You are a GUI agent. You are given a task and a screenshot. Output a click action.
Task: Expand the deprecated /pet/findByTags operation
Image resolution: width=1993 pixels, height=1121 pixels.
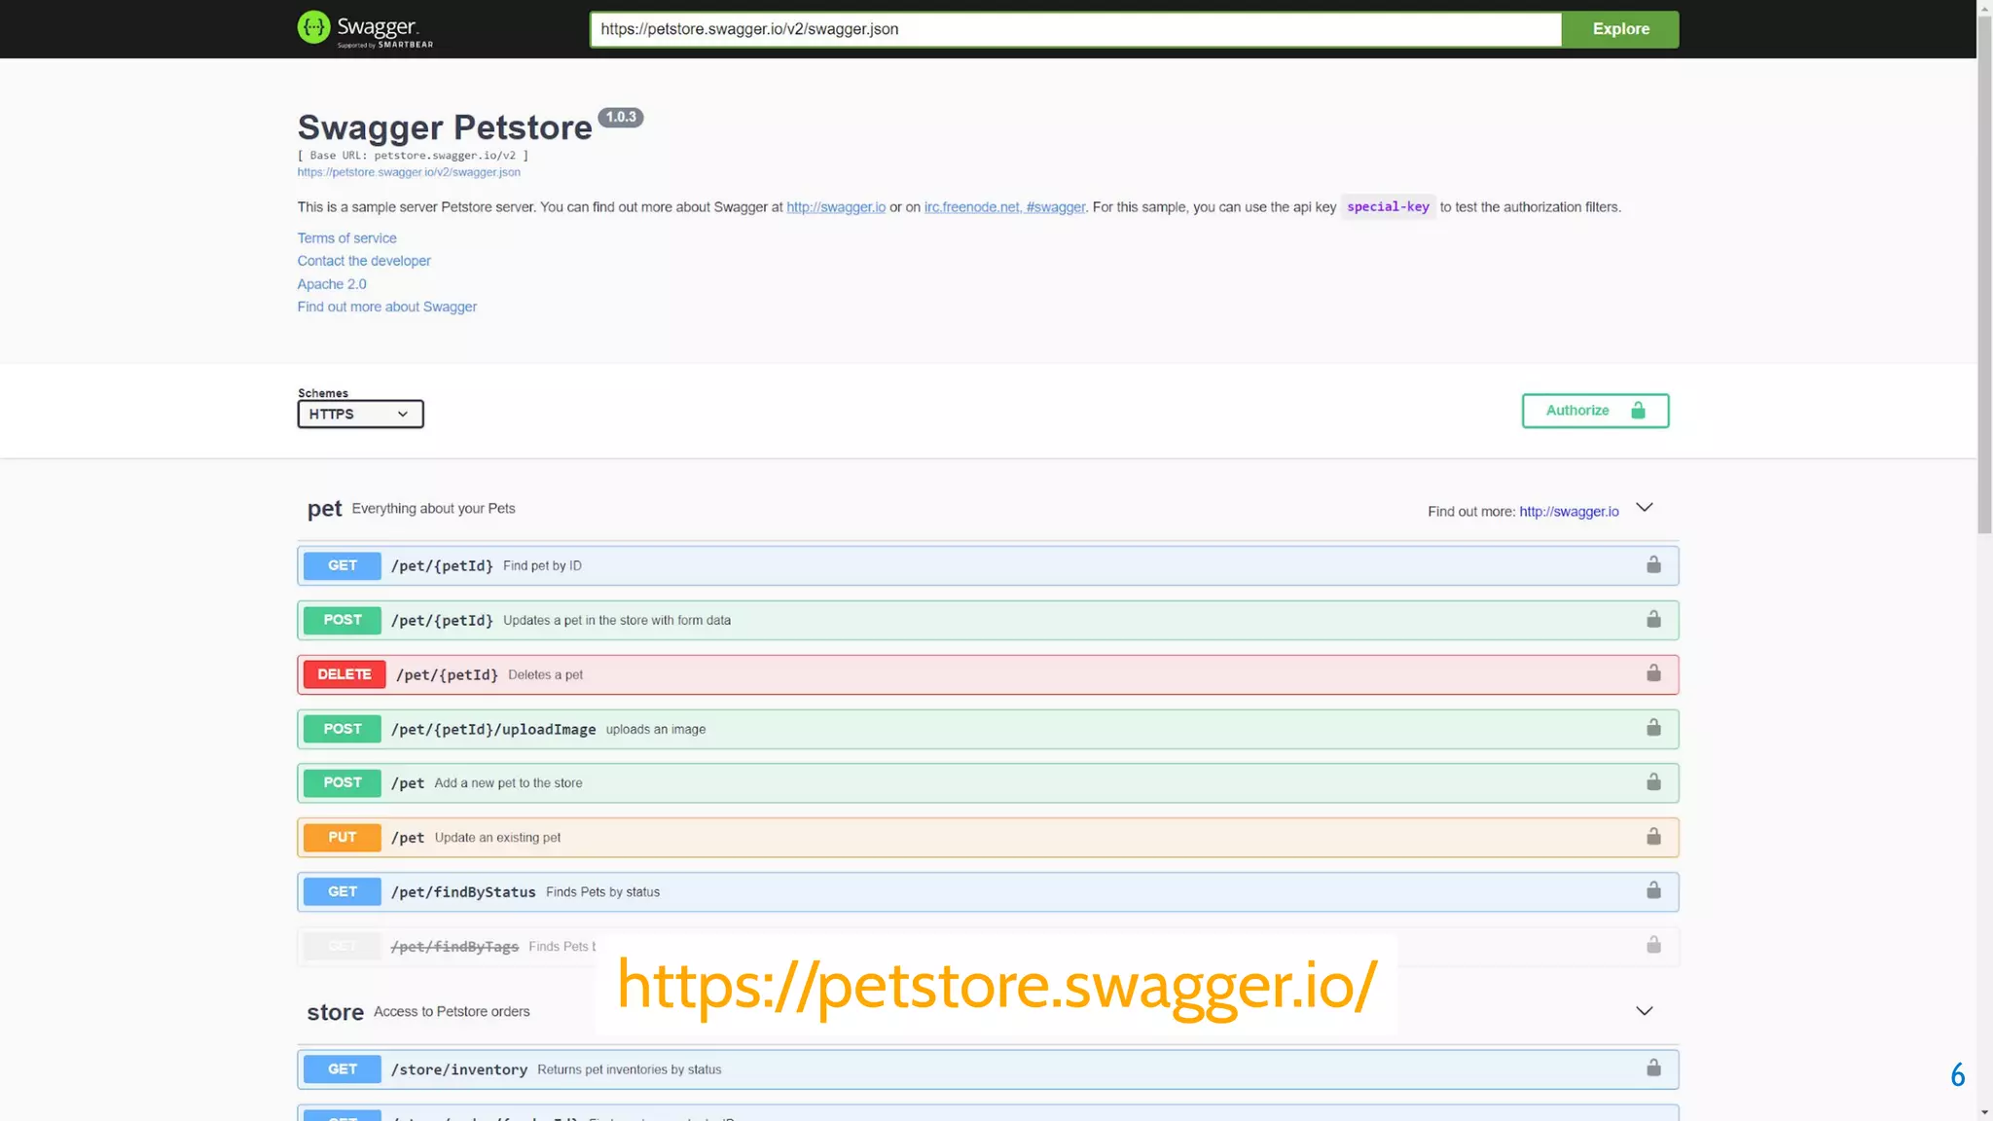click(x=454, y=946)
